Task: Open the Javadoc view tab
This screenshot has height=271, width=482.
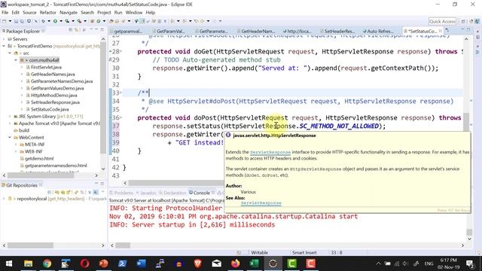Action: click(146, 193)
